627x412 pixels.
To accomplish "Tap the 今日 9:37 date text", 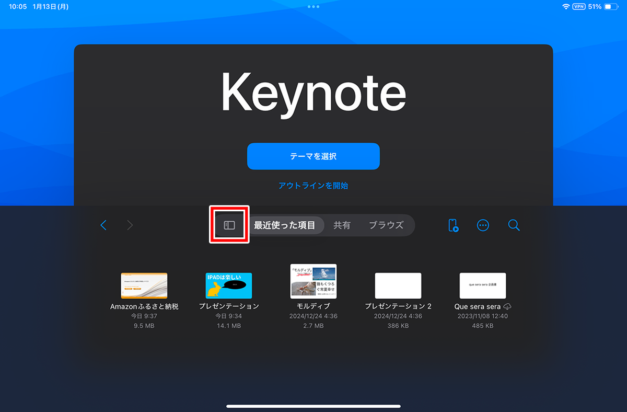I will (144, 316).
